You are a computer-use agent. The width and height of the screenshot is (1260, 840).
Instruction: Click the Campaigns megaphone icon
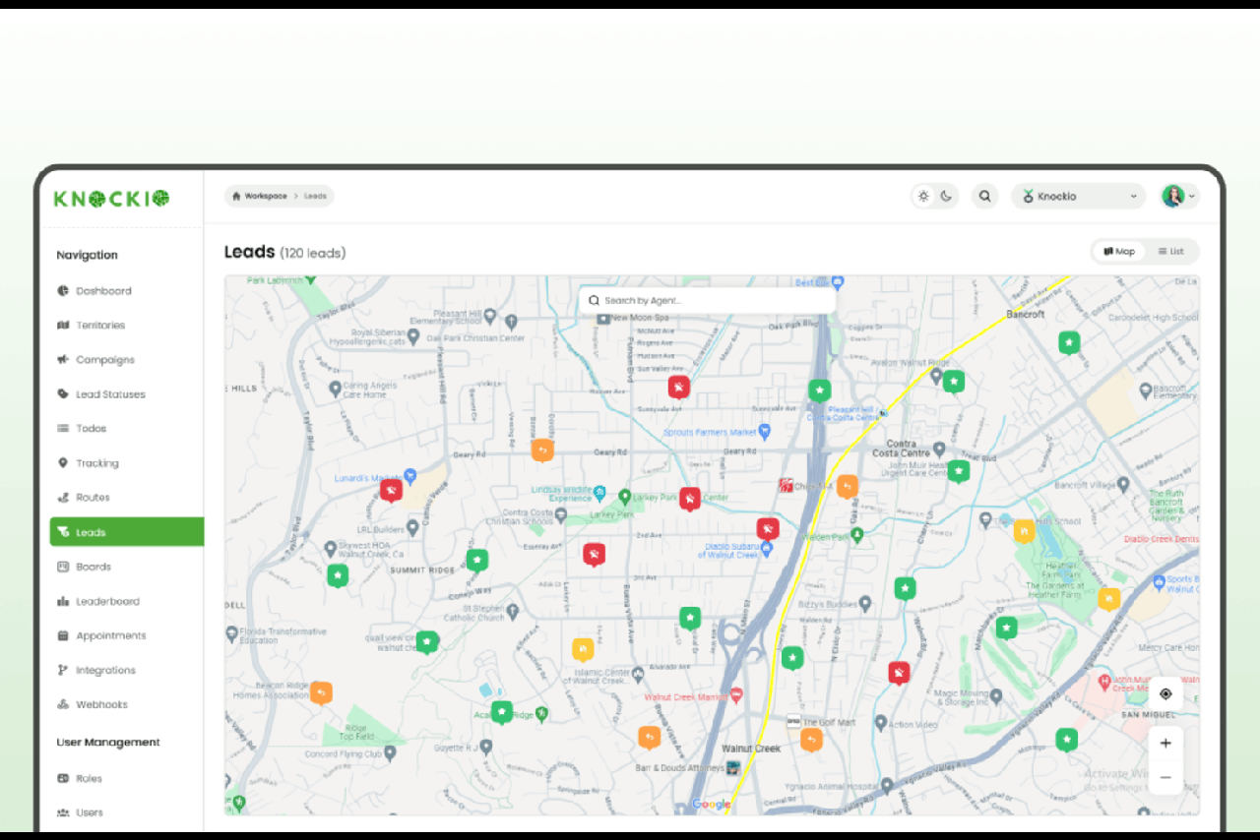click(63, 360)
